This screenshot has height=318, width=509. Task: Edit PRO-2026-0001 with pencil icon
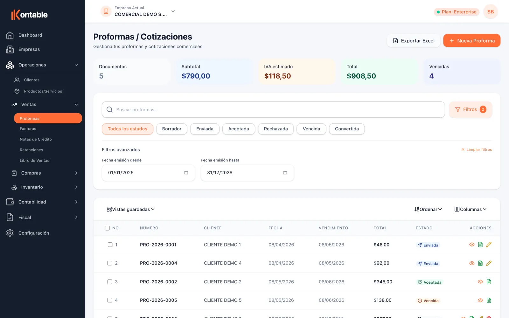(489, 245)
